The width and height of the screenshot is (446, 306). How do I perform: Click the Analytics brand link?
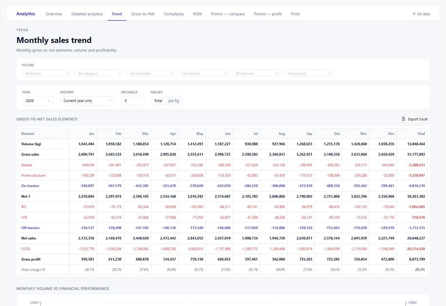[x=26, y=14]
